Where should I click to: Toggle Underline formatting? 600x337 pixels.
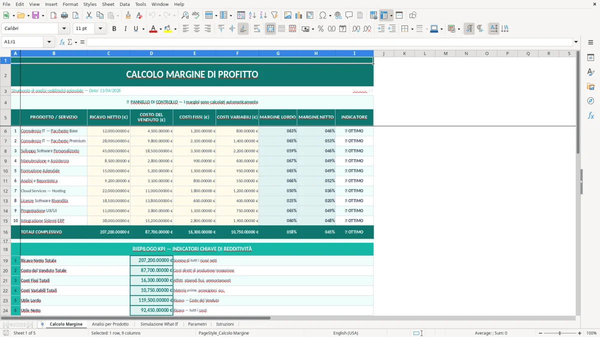135,29
